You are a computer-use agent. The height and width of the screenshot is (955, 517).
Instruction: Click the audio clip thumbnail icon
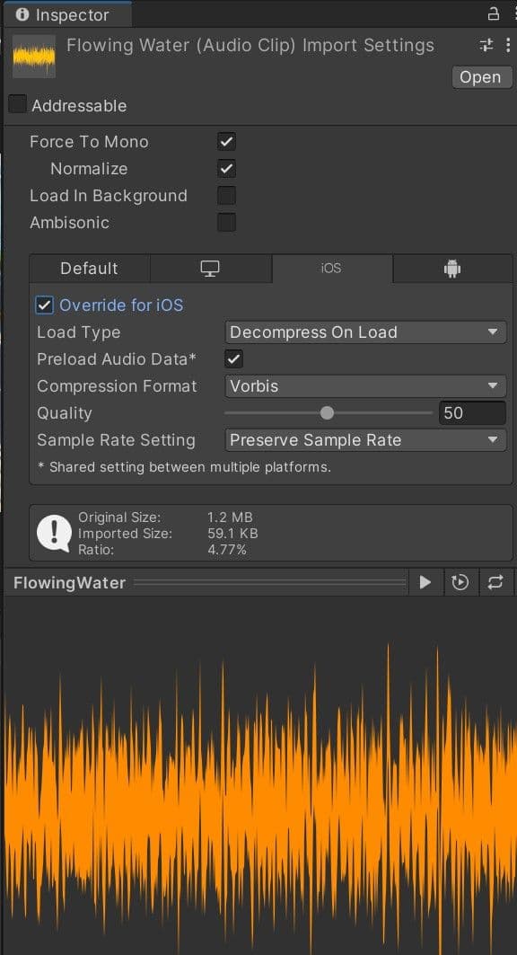point(32,55)
